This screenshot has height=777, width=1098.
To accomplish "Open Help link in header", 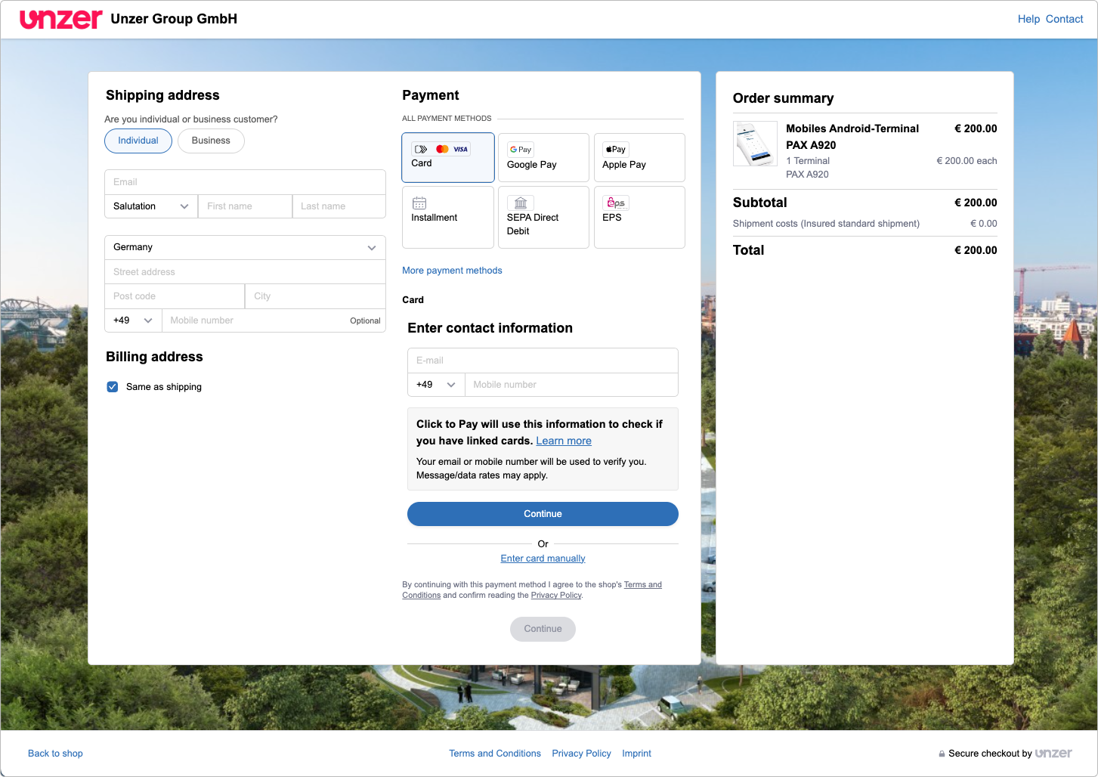I will 1028,19.
